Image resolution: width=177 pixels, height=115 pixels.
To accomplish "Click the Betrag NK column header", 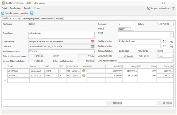I will 165,66.
